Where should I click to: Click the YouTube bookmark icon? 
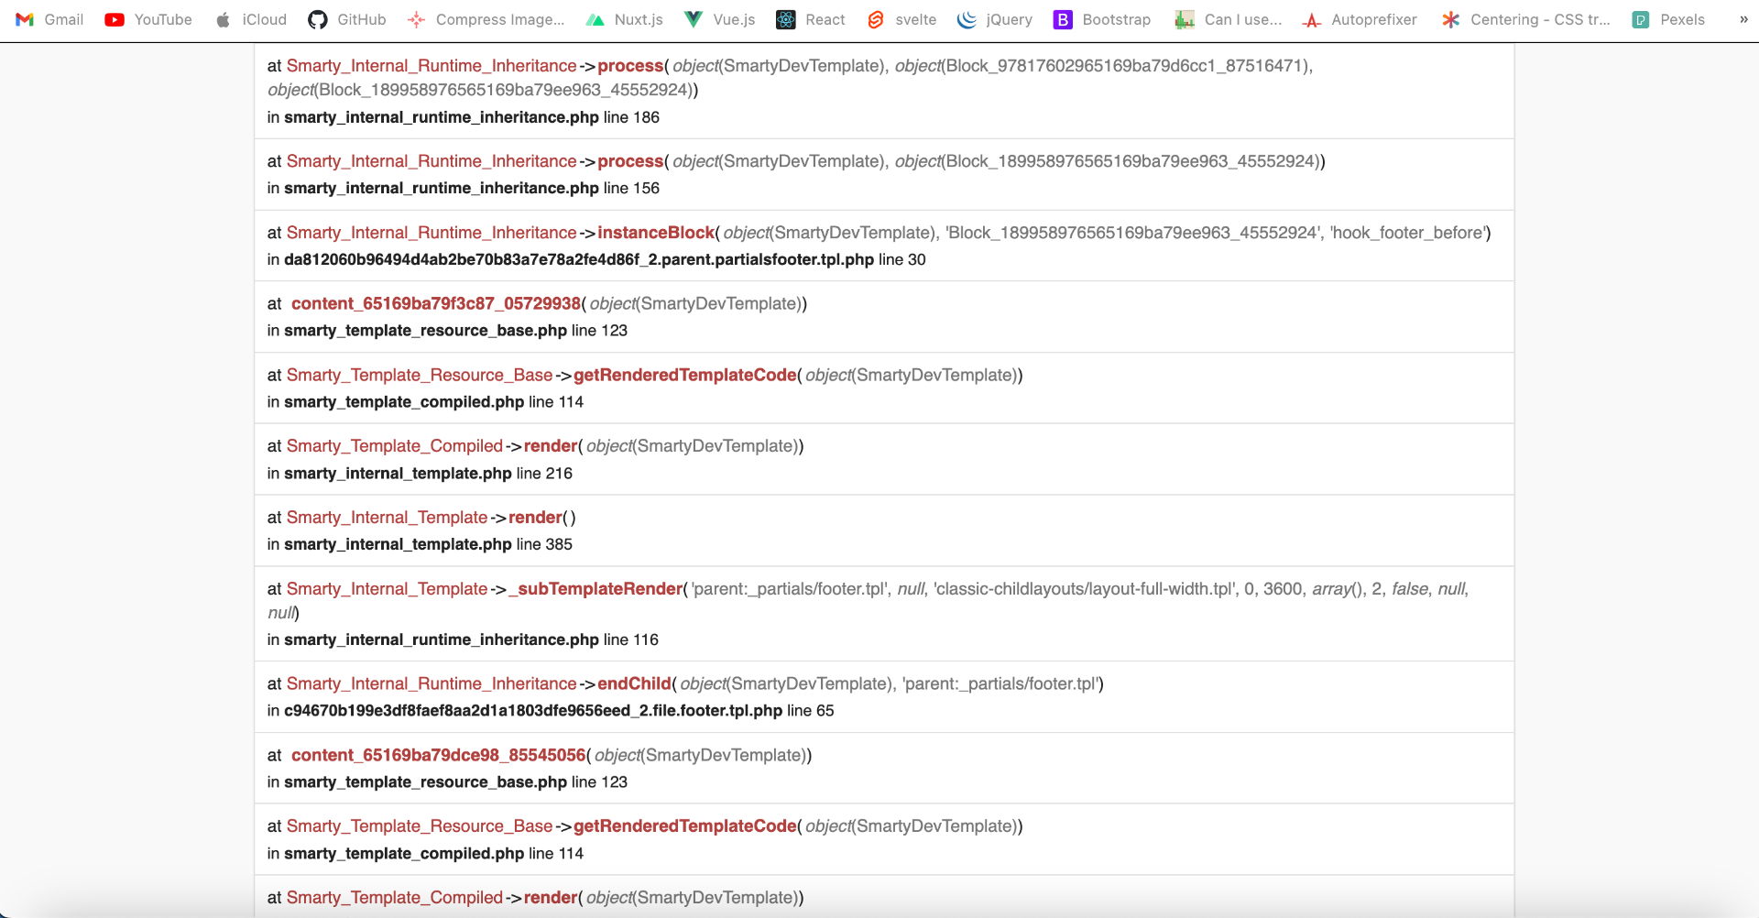coord(115,19)
